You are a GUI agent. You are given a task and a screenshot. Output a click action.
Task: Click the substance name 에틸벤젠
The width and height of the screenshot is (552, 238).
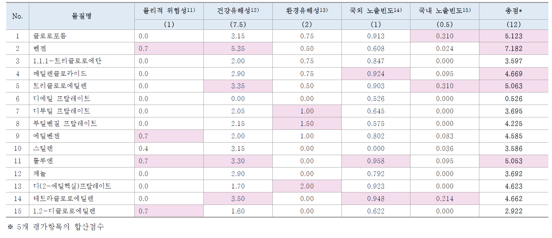[46, 136]
